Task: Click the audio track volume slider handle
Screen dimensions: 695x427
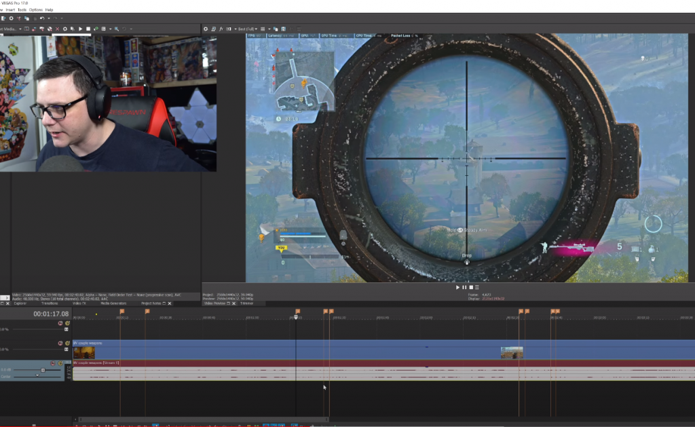Action: tap(43, 370)
